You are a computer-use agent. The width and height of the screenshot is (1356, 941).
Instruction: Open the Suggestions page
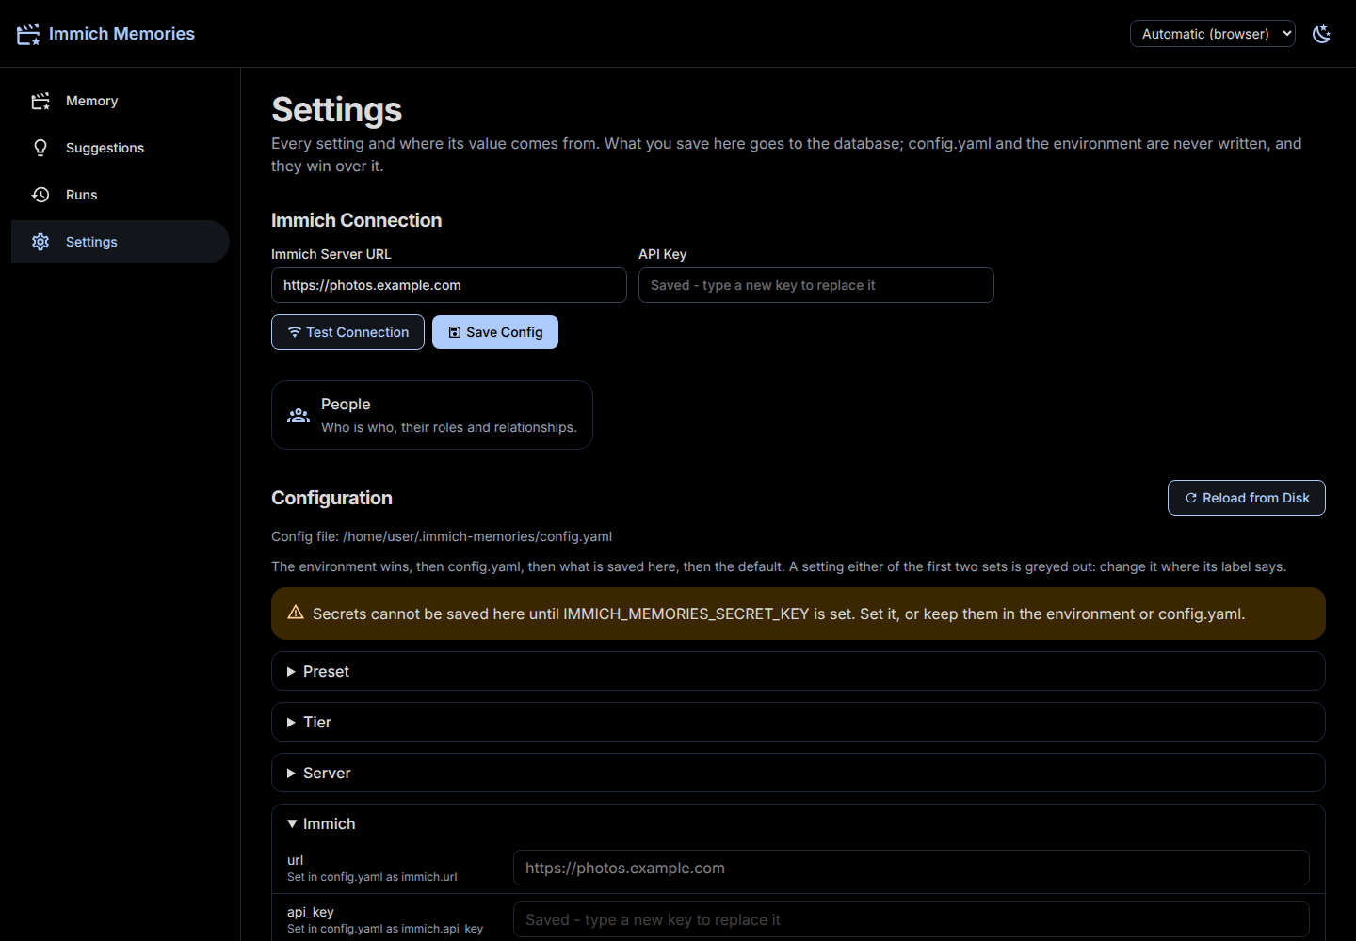point(121,148)
